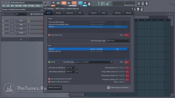Click the circular arrow toolbar icon
The width and height of the screenshot is (175, 98).
pos(139,4)
